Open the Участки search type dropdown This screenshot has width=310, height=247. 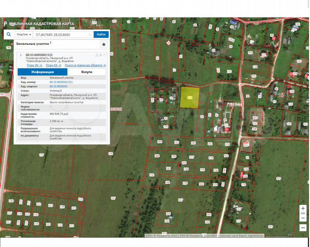[24, 34]
